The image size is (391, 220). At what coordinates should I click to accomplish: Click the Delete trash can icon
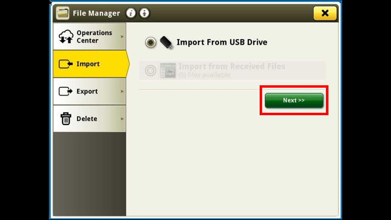(x=66, y=119)
